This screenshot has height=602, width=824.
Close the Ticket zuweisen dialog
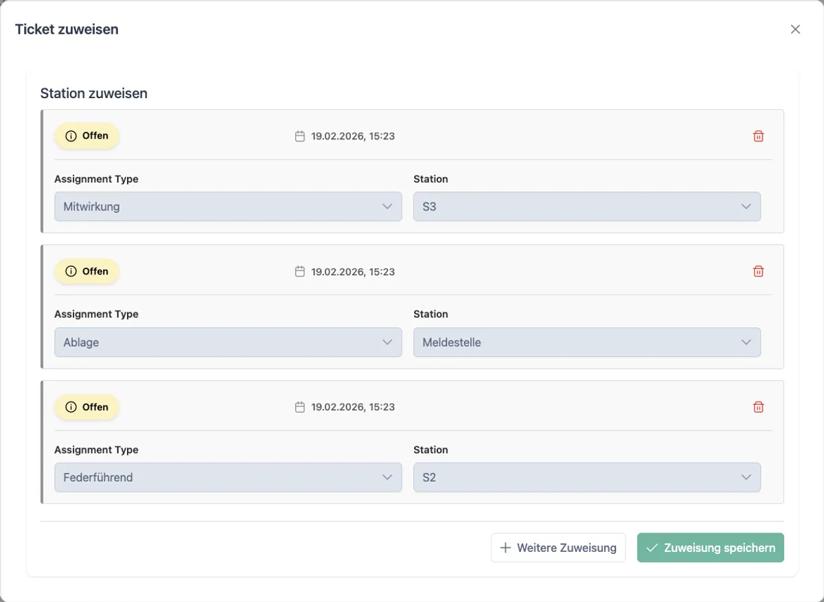[x=795, y=29]
